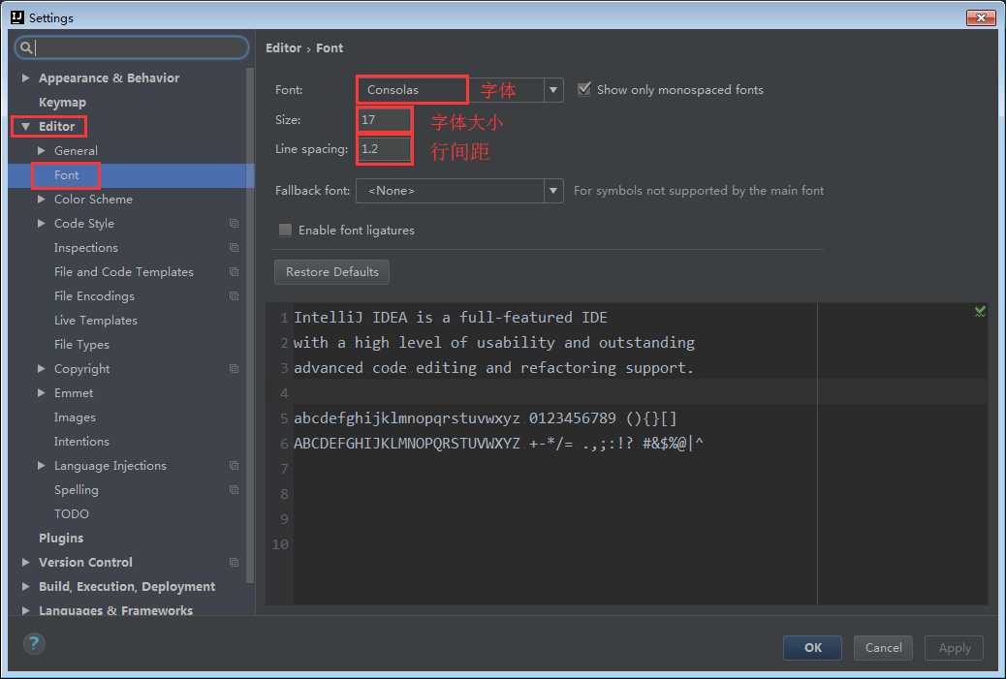Click the Editor breadcrumb label
The image size is (1006, 679).
click(x=283, y=48)
